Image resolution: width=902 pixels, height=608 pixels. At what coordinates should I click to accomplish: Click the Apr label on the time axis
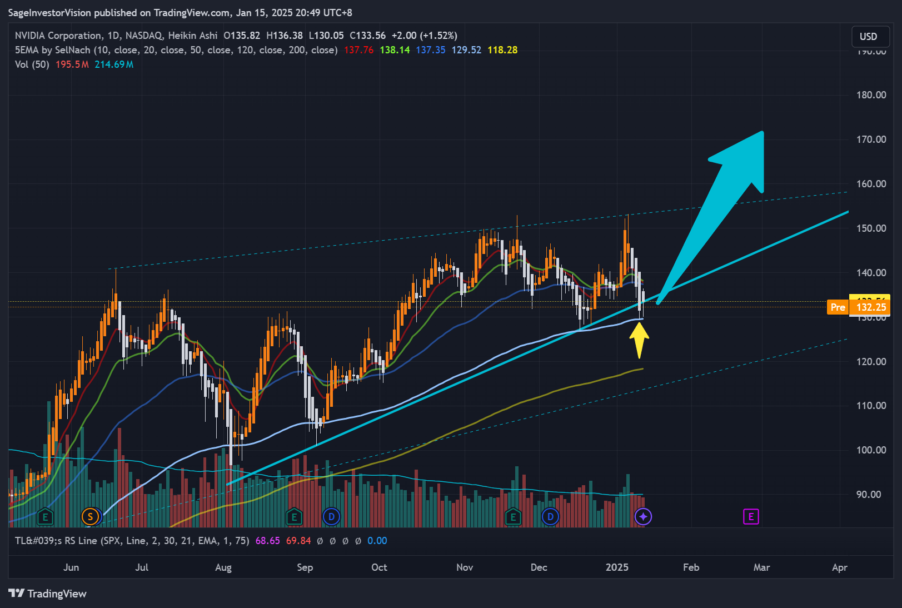coord(839,567)
